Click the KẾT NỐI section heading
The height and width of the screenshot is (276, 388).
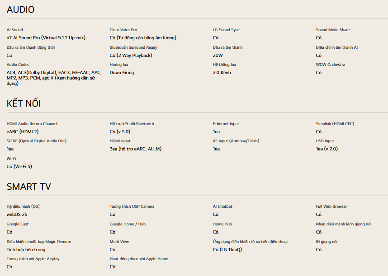coord(24,103)
